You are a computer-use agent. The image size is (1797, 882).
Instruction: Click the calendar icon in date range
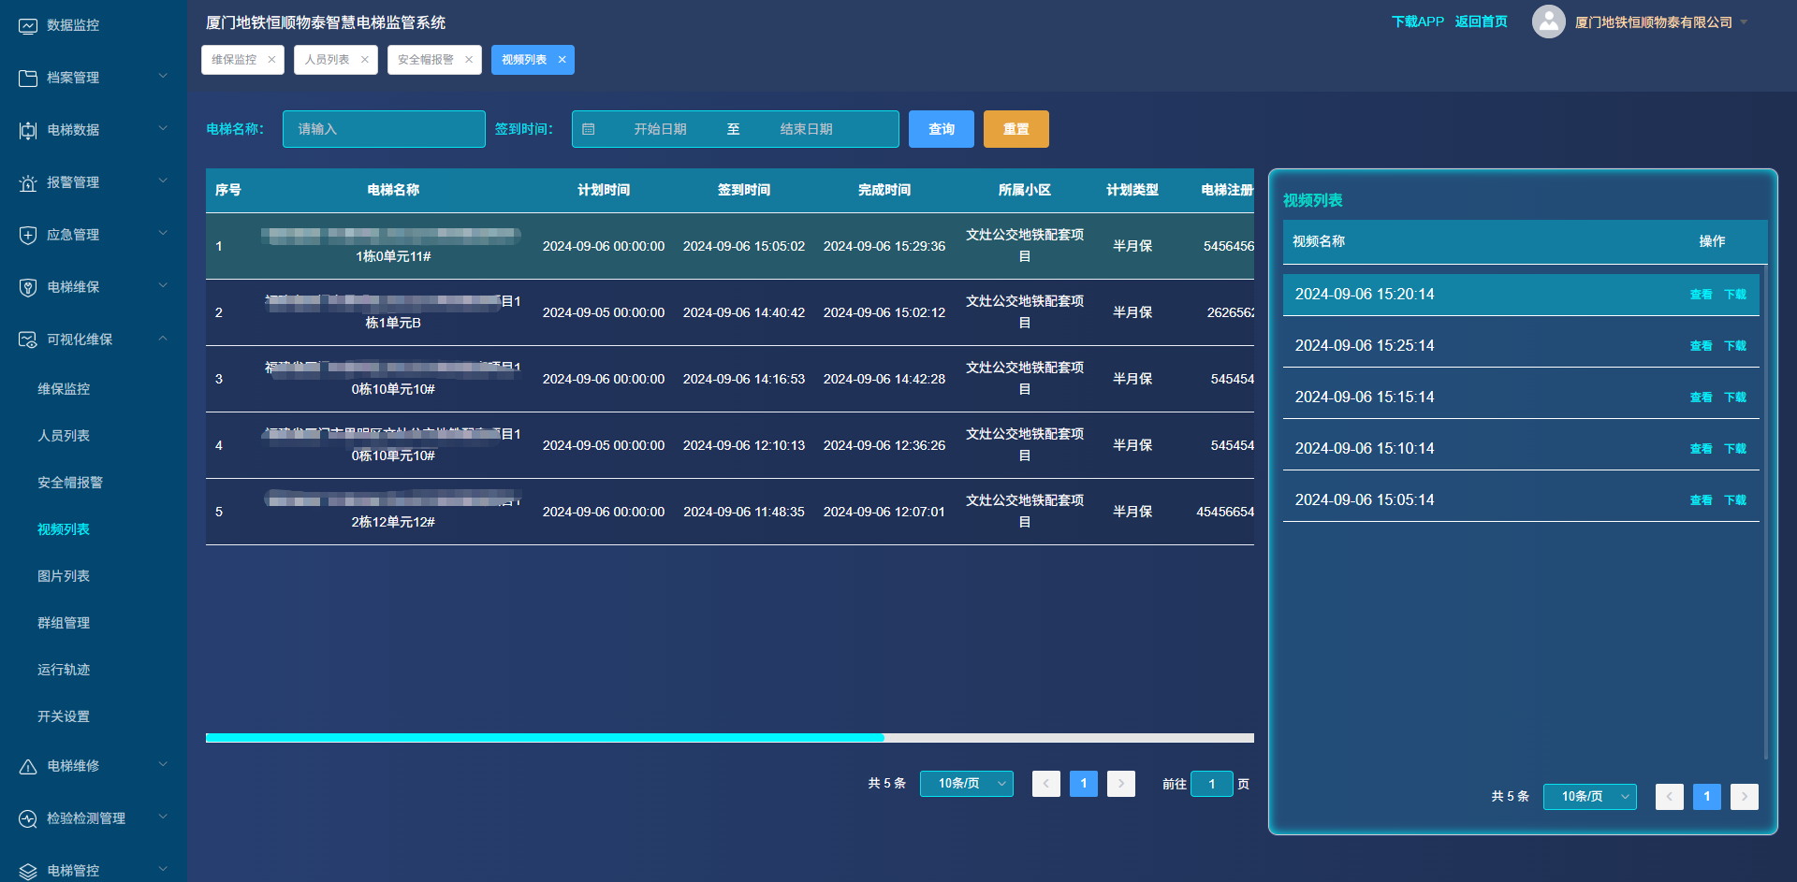point(589,129)
